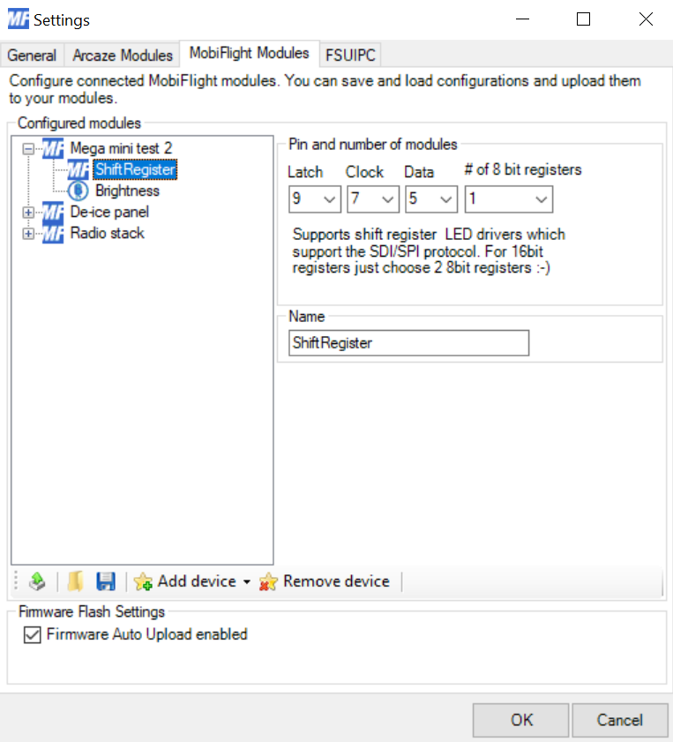The width and height of the screenshot is (673, 742).
Task: Collapse the Mega mini test 2 tree node
Action: point(28,149)
